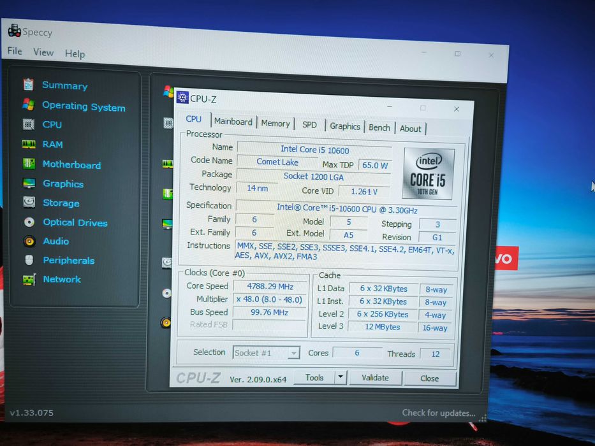The width and height of the screenshot is (595, 446).
Task: Click the Summary clipboard icon in Speccy
Action: pos(28,84)
